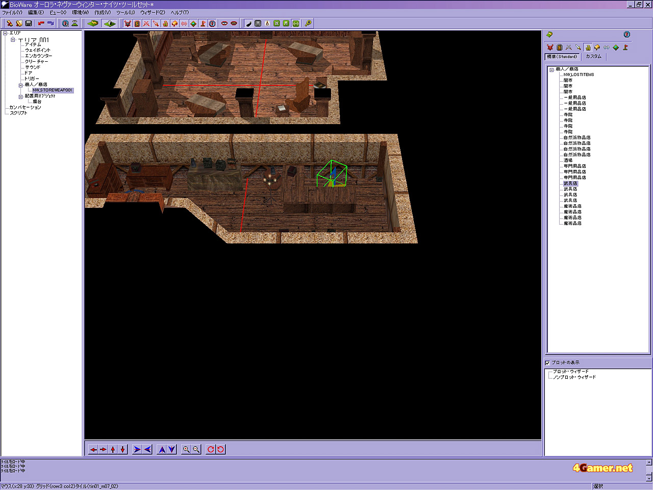Click the counter-clockwise red rotate button

click(220, 450)
